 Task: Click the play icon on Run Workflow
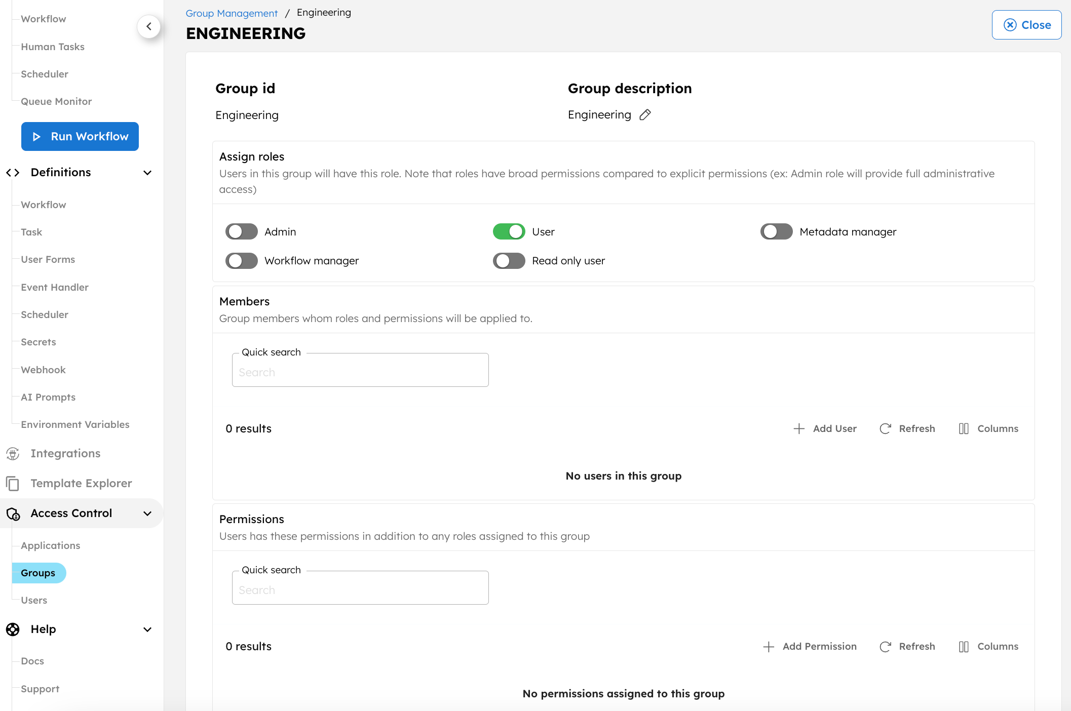[x=36, y=137]
